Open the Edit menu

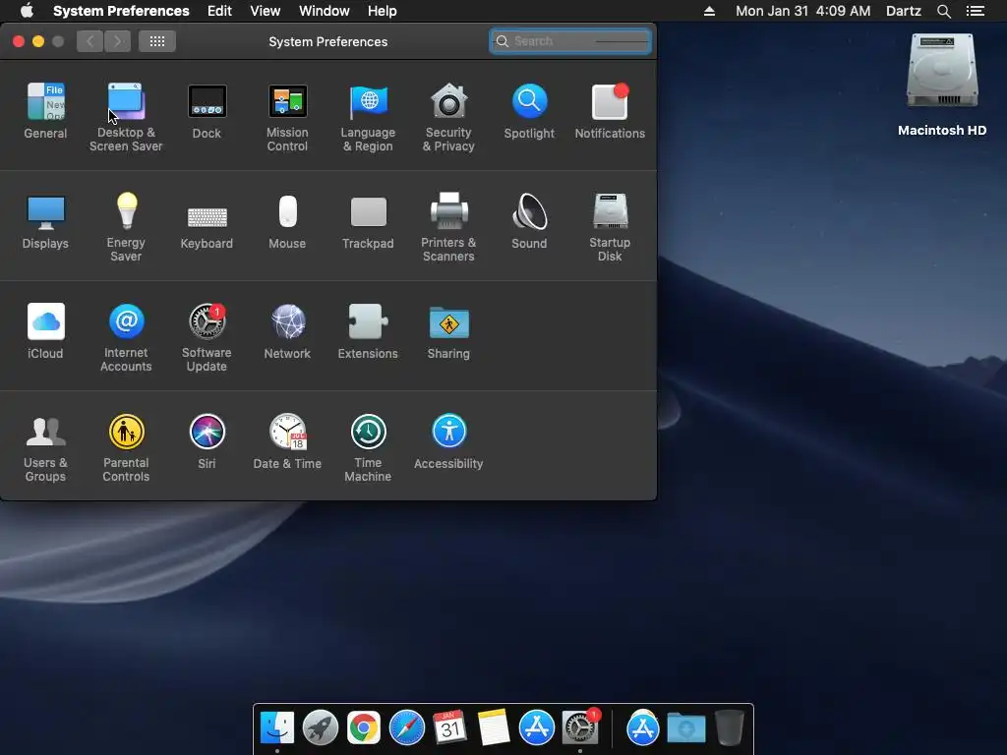point(219,11)
